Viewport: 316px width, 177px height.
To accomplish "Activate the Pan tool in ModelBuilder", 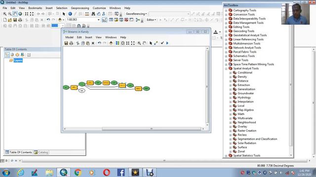I will click(144, 43).
